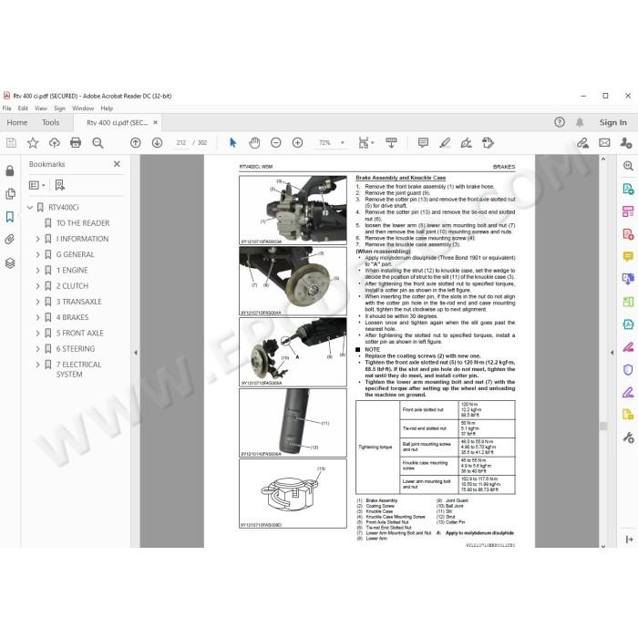The height and width of the screenshot is (638, 638).
Task: Open the zoom percentage dropdown
Action: (343, 143)
